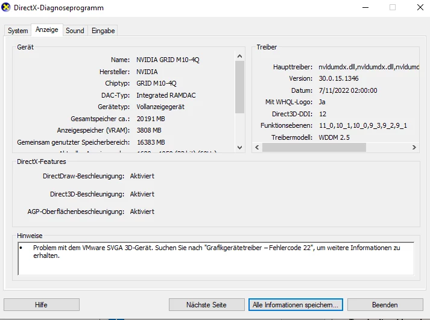The width and height of the screenshot is (430, 320).
Task: Click Treiber scroll right arrow
Action: pos(414,148)
